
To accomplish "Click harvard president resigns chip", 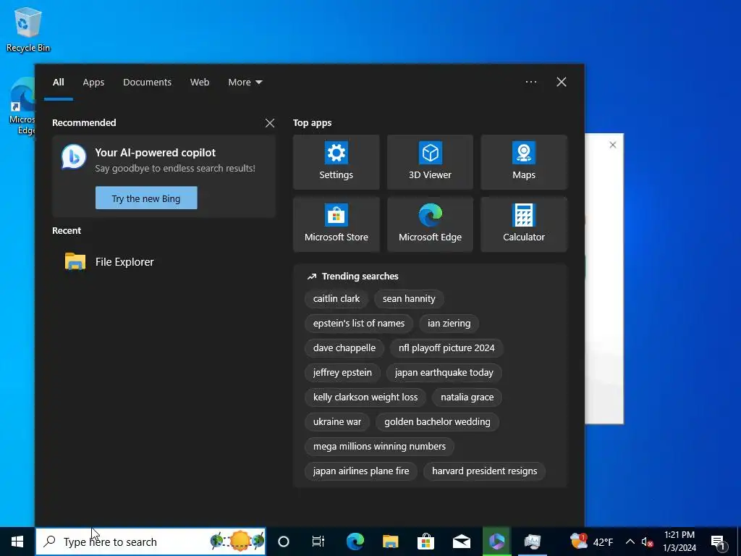I will pyautogui.click(x=484, y=471).
